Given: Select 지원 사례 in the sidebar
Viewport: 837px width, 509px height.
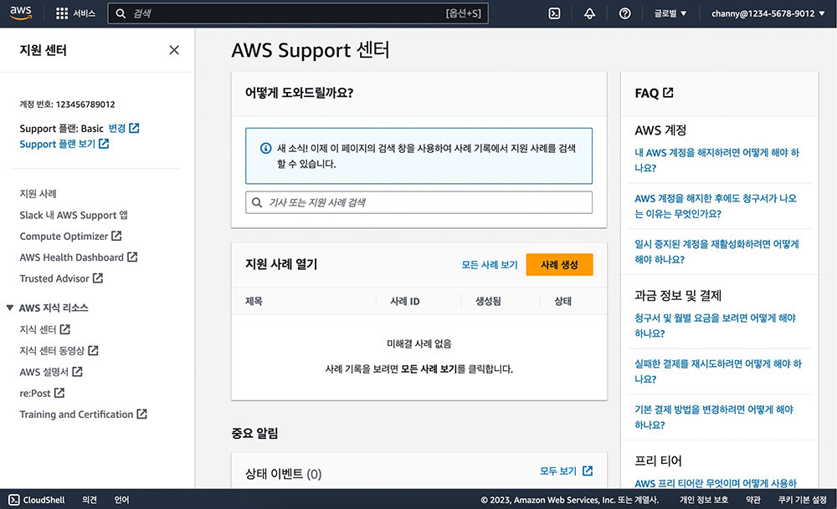Looking at the screenshot, I should (39, 193).
